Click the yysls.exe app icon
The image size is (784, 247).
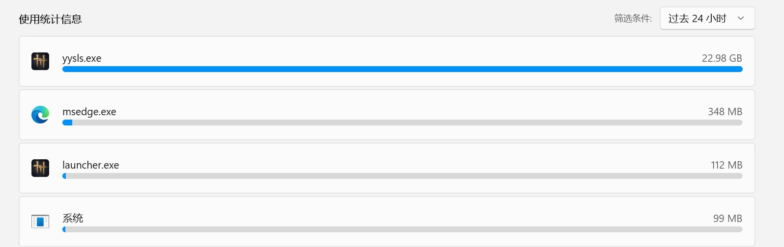tap(40, 61)
